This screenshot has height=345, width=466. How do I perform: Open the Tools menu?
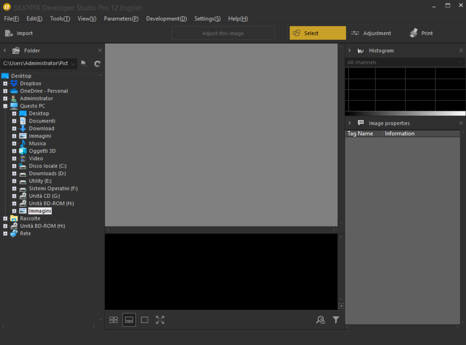(60, 19)
